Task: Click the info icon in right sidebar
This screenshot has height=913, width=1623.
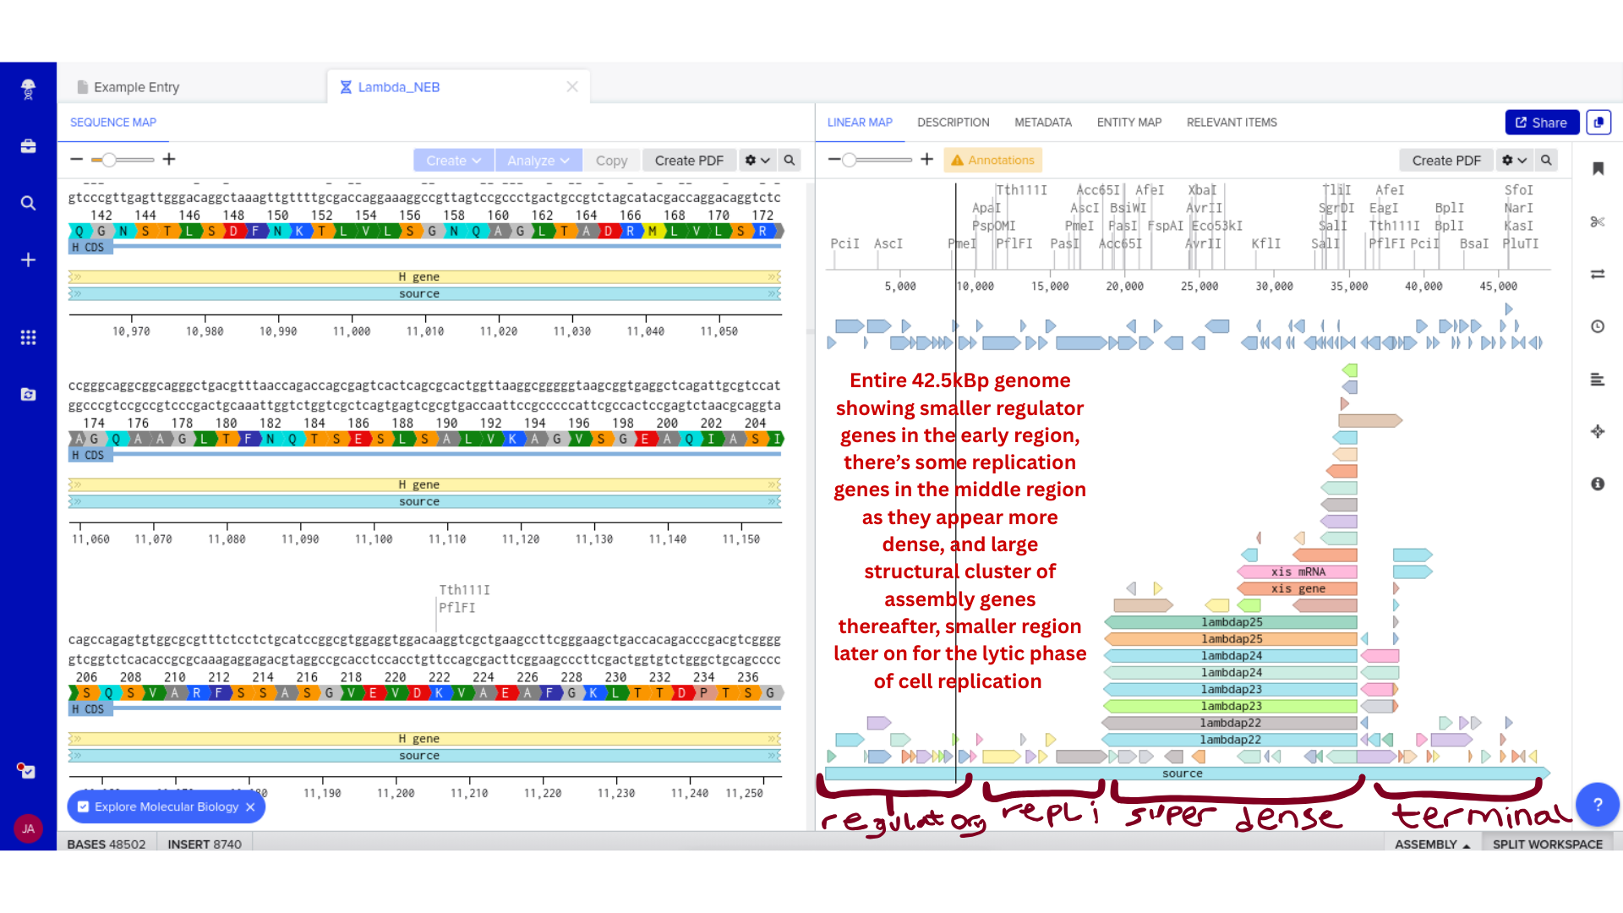Action: 1597,484
